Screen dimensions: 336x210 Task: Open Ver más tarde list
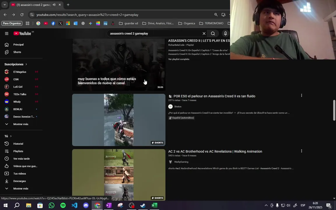[x=21, y=159]
